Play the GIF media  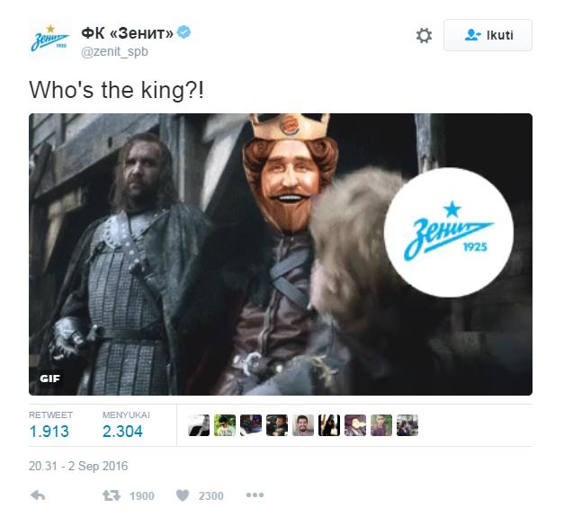[281, 254]
